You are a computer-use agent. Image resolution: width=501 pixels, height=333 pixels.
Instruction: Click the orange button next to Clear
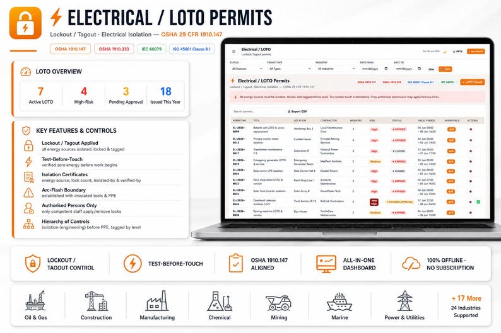pos(445,69)
